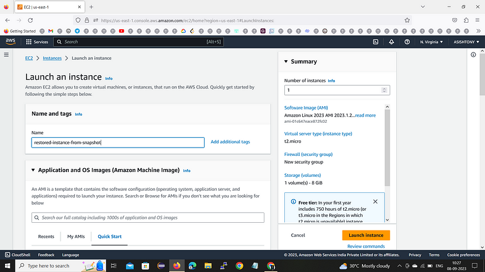The height and width of the screenshot is (272, 485).
Task: Open Info link beside Number of instances
Action: tap(331, 81)
